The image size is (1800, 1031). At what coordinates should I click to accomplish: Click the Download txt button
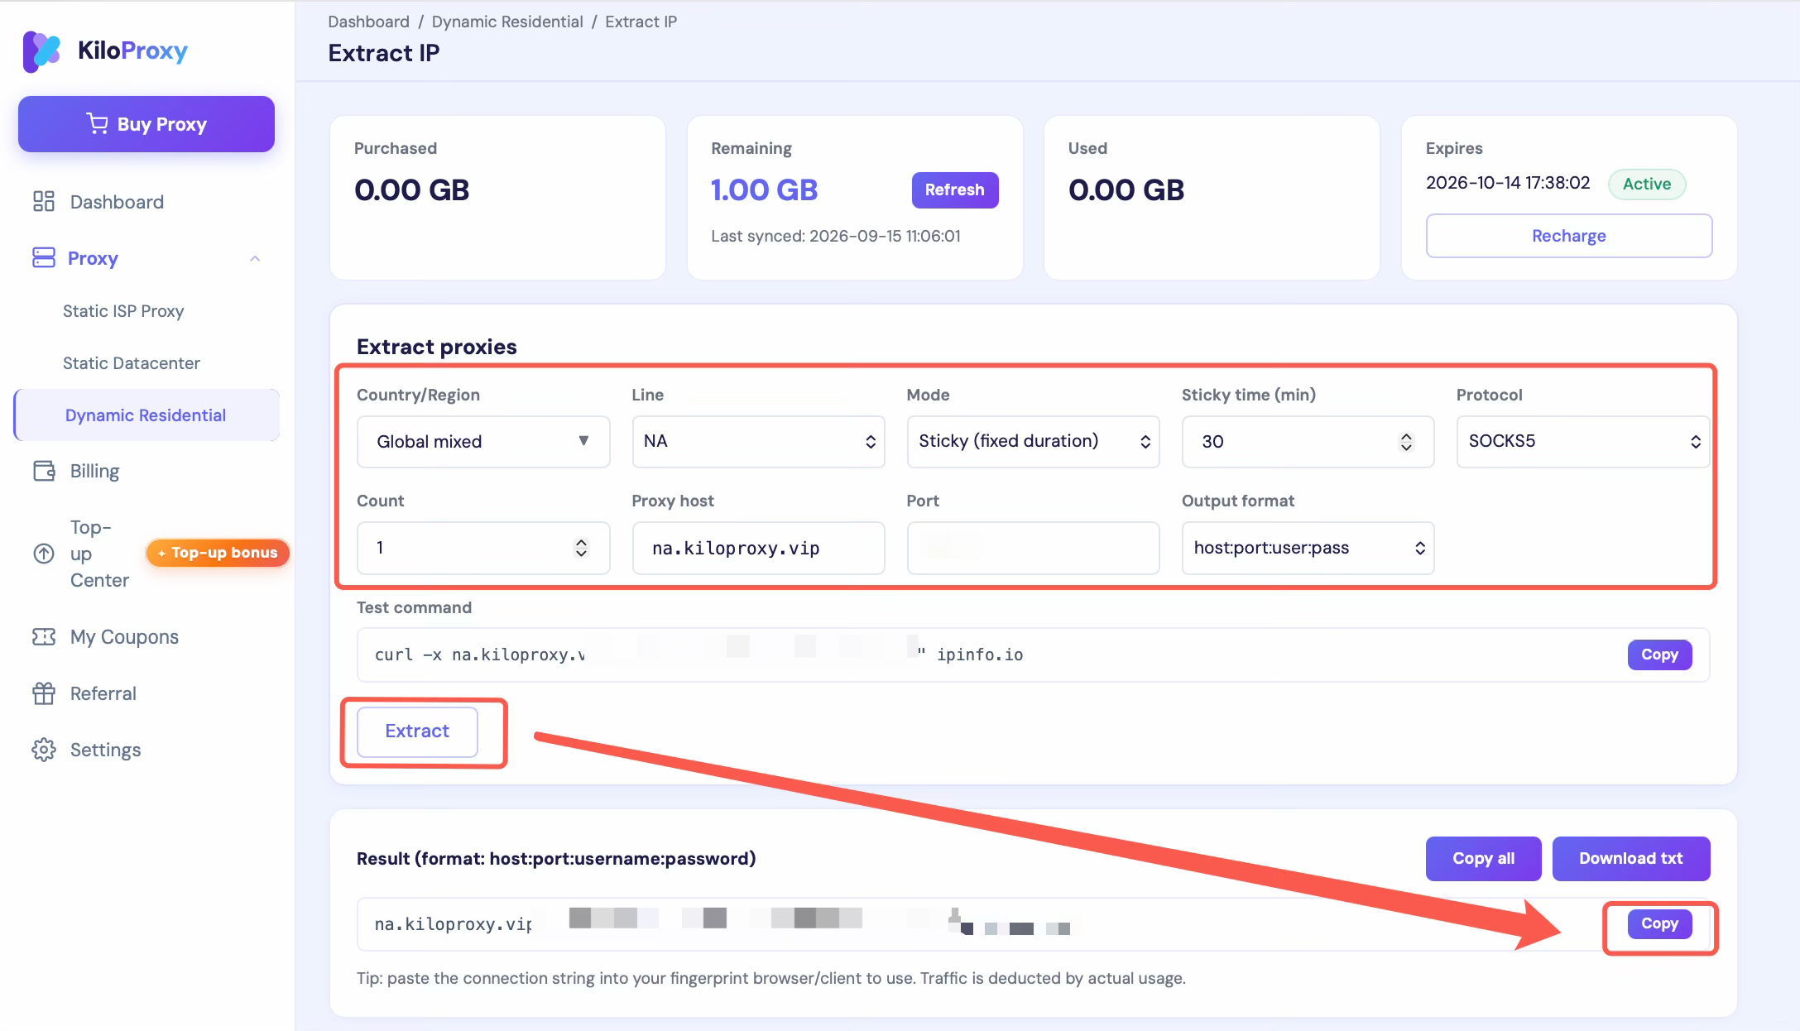coord(1630,859)
